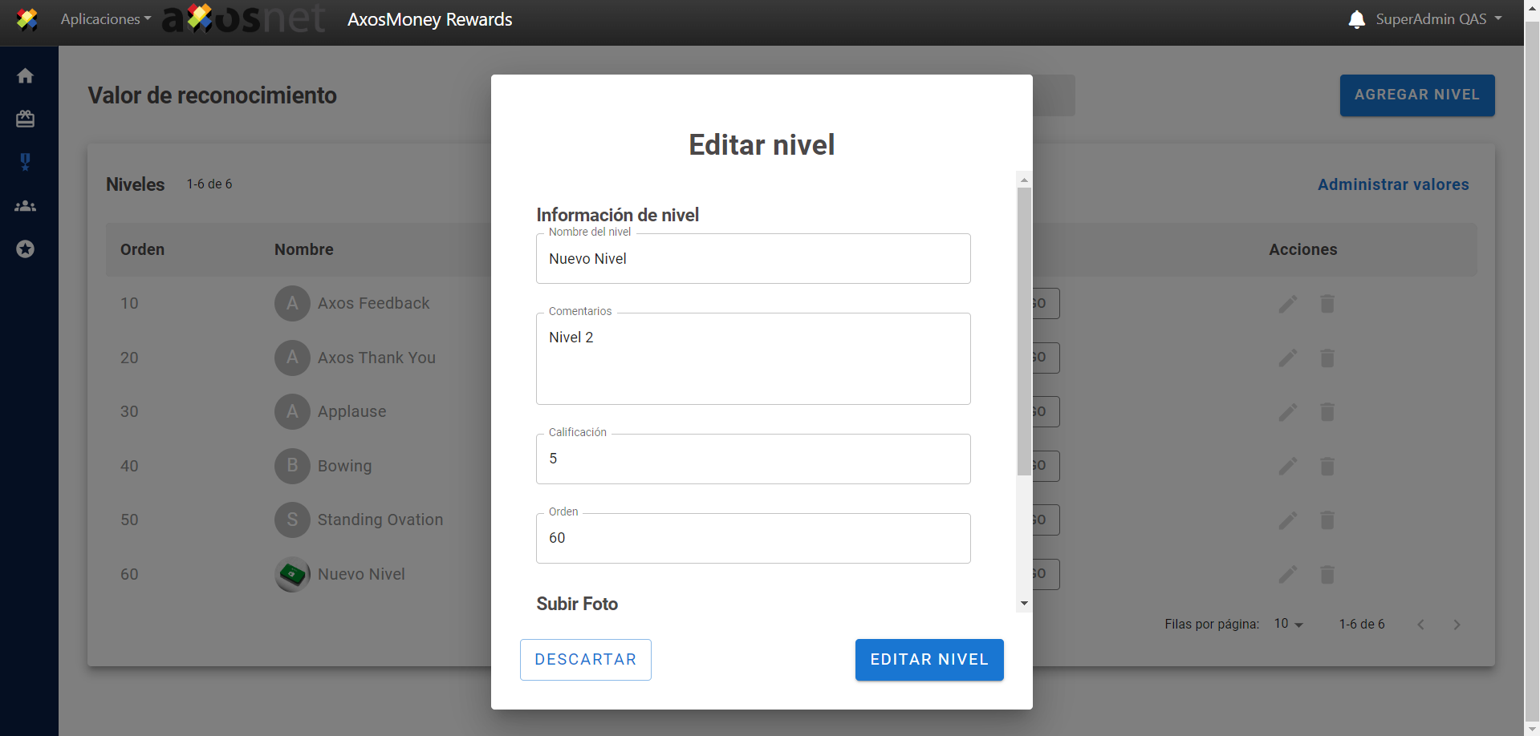Click the Administrar valores link
Image resolution: width=1540 pixels, height=736 pixels.
click(1392, 184)
